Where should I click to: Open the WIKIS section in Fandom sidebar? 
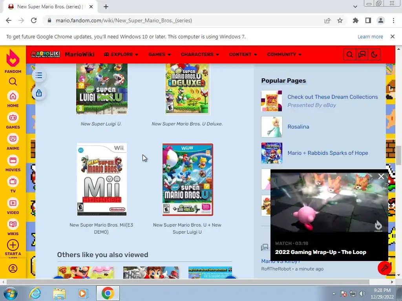[x=13, y=227]
